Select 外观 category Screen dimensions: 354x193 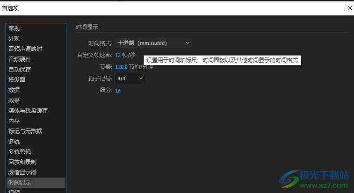tap(14, 39)
